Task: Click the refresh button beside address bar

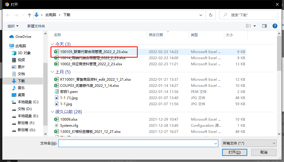Action: coord(211,15)
